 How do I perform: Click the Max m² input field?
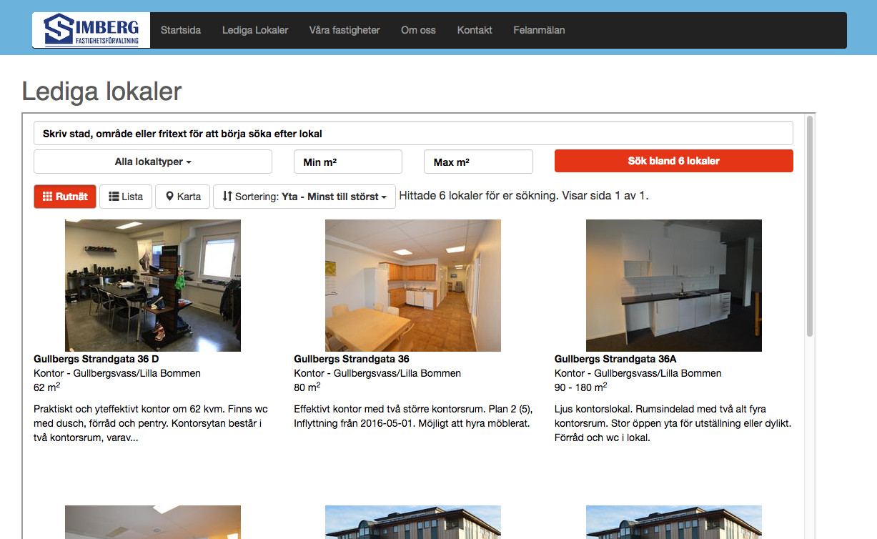coord(478,162)
